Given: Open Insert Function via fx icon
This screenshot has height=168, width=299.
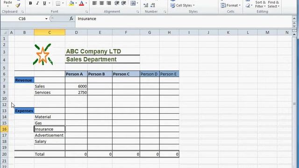Looking at the screenshot, I should click(71, 19).
